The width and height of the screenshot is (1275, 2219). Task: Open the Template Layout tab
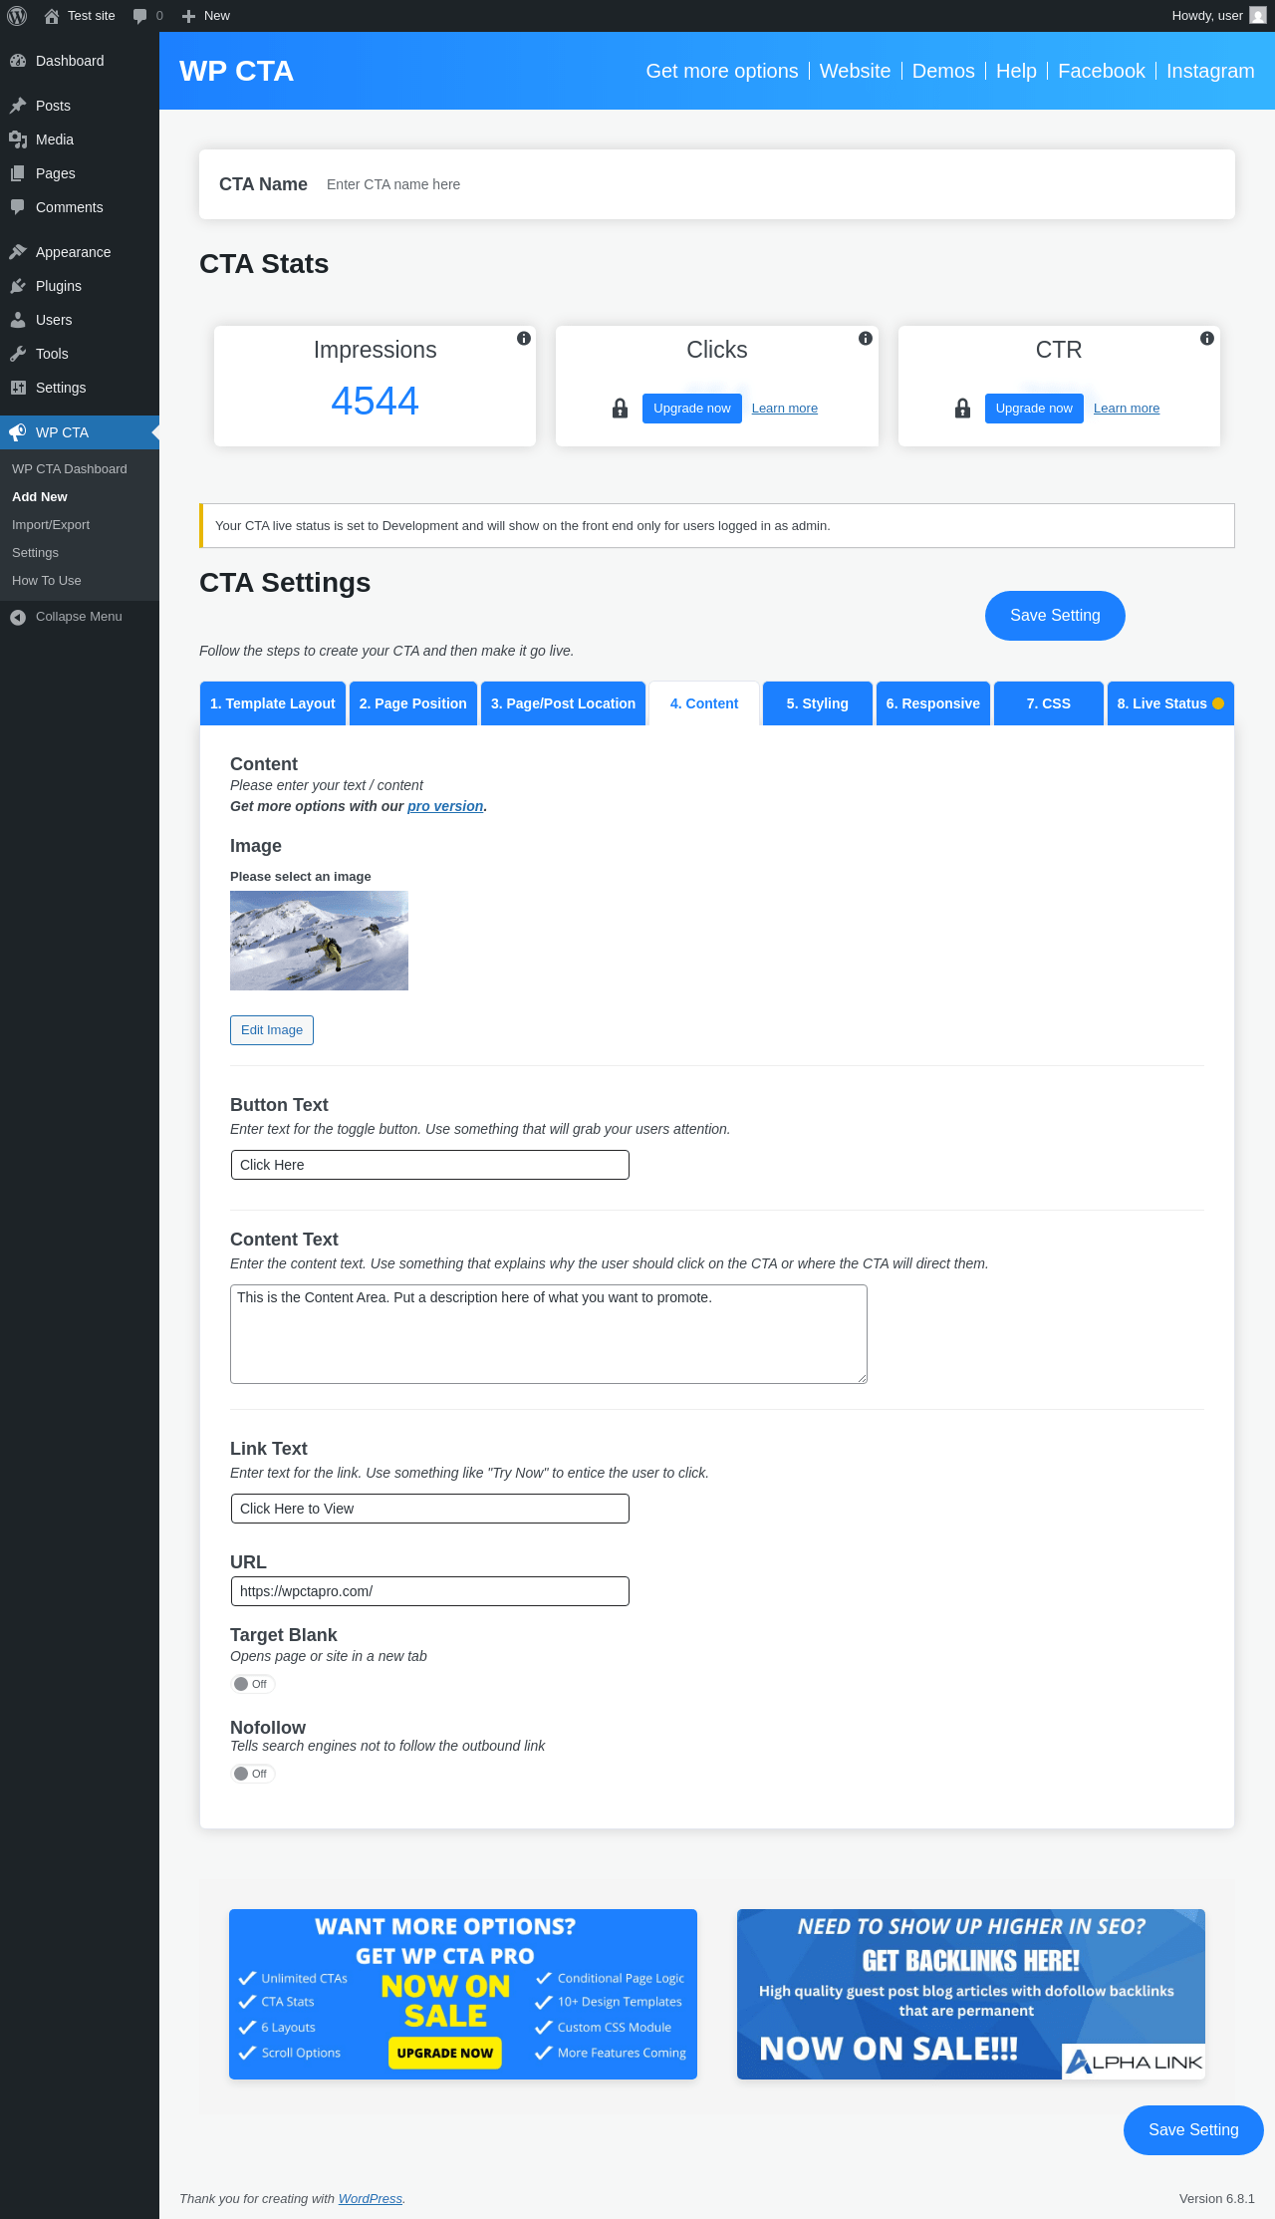(x=273, y=703)
